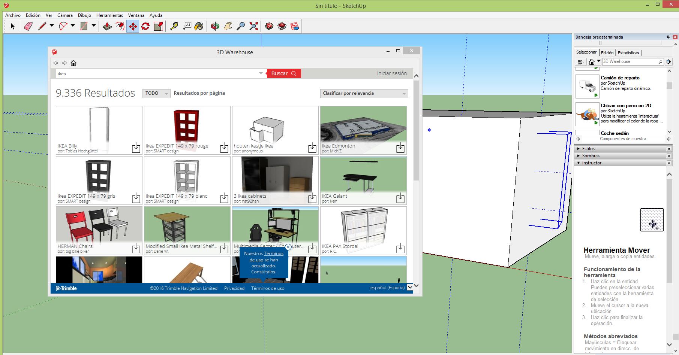Download the IKEA PAX Stordal model
Viewport: 679px width, 355px height.
pyautogui.click(x=400, y=248)
